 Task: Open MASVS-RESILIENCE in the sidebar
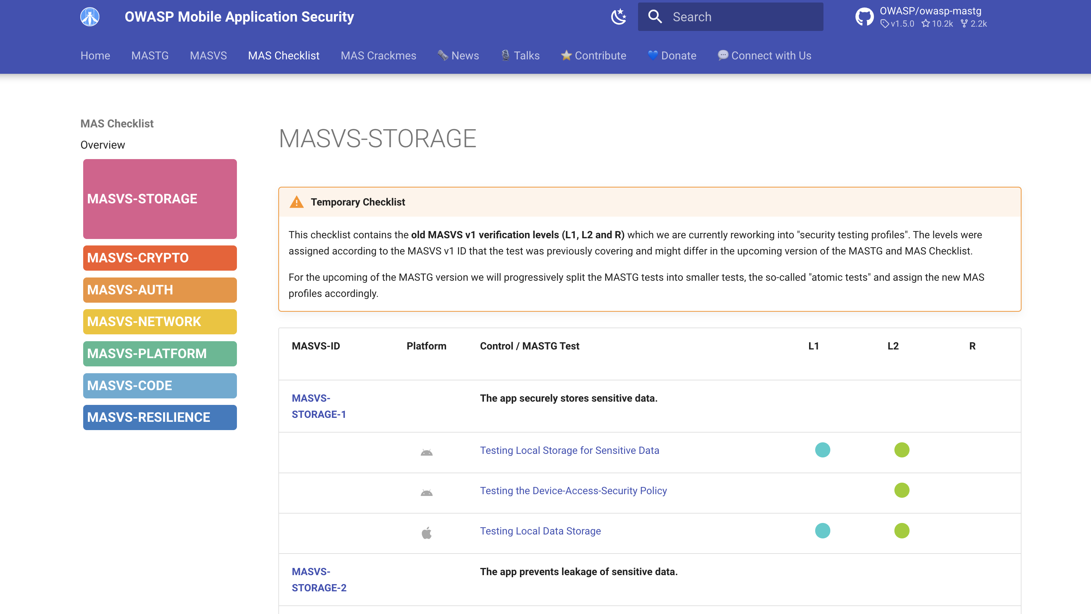point(160,417)
